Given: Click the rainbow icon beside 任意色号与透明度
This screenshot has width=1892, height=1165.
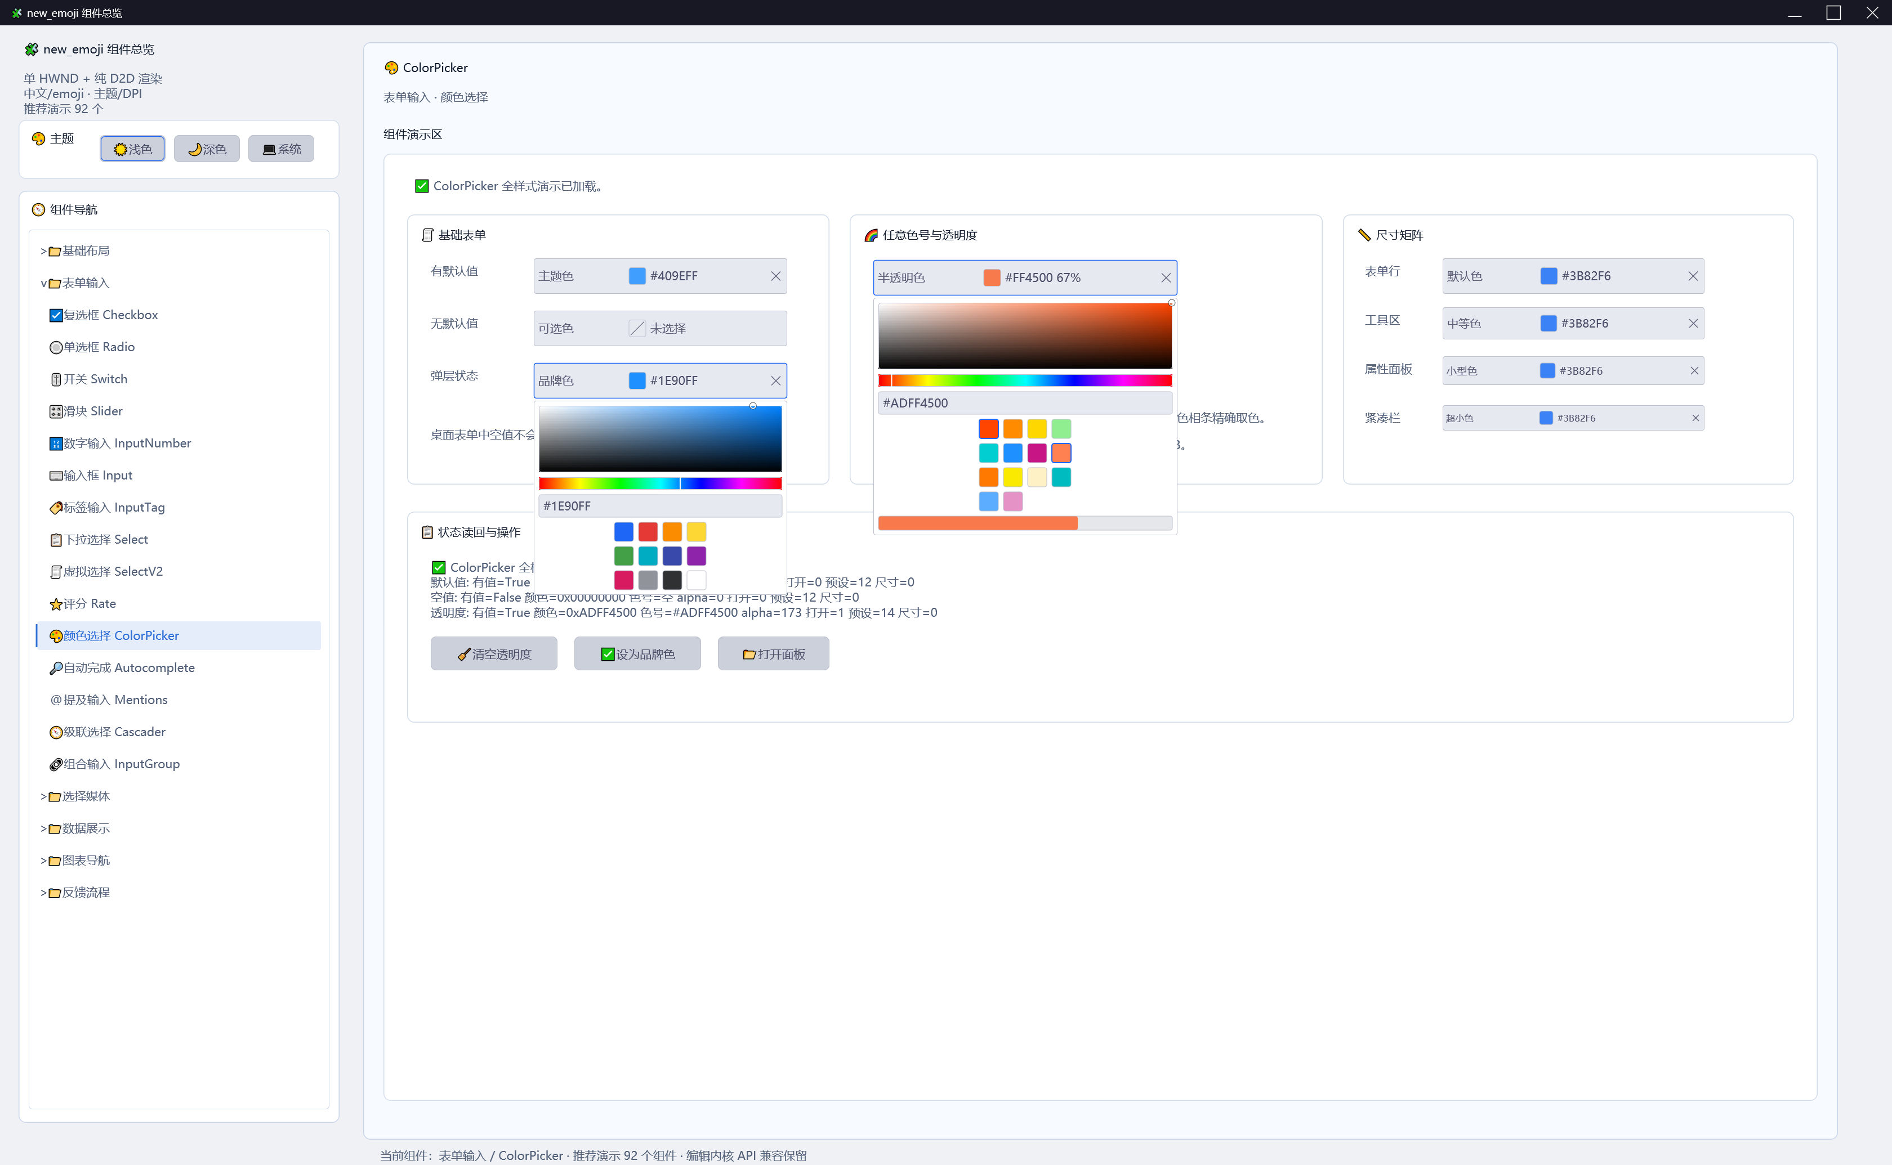Looking at the screenshot, I should click(872, 235).
